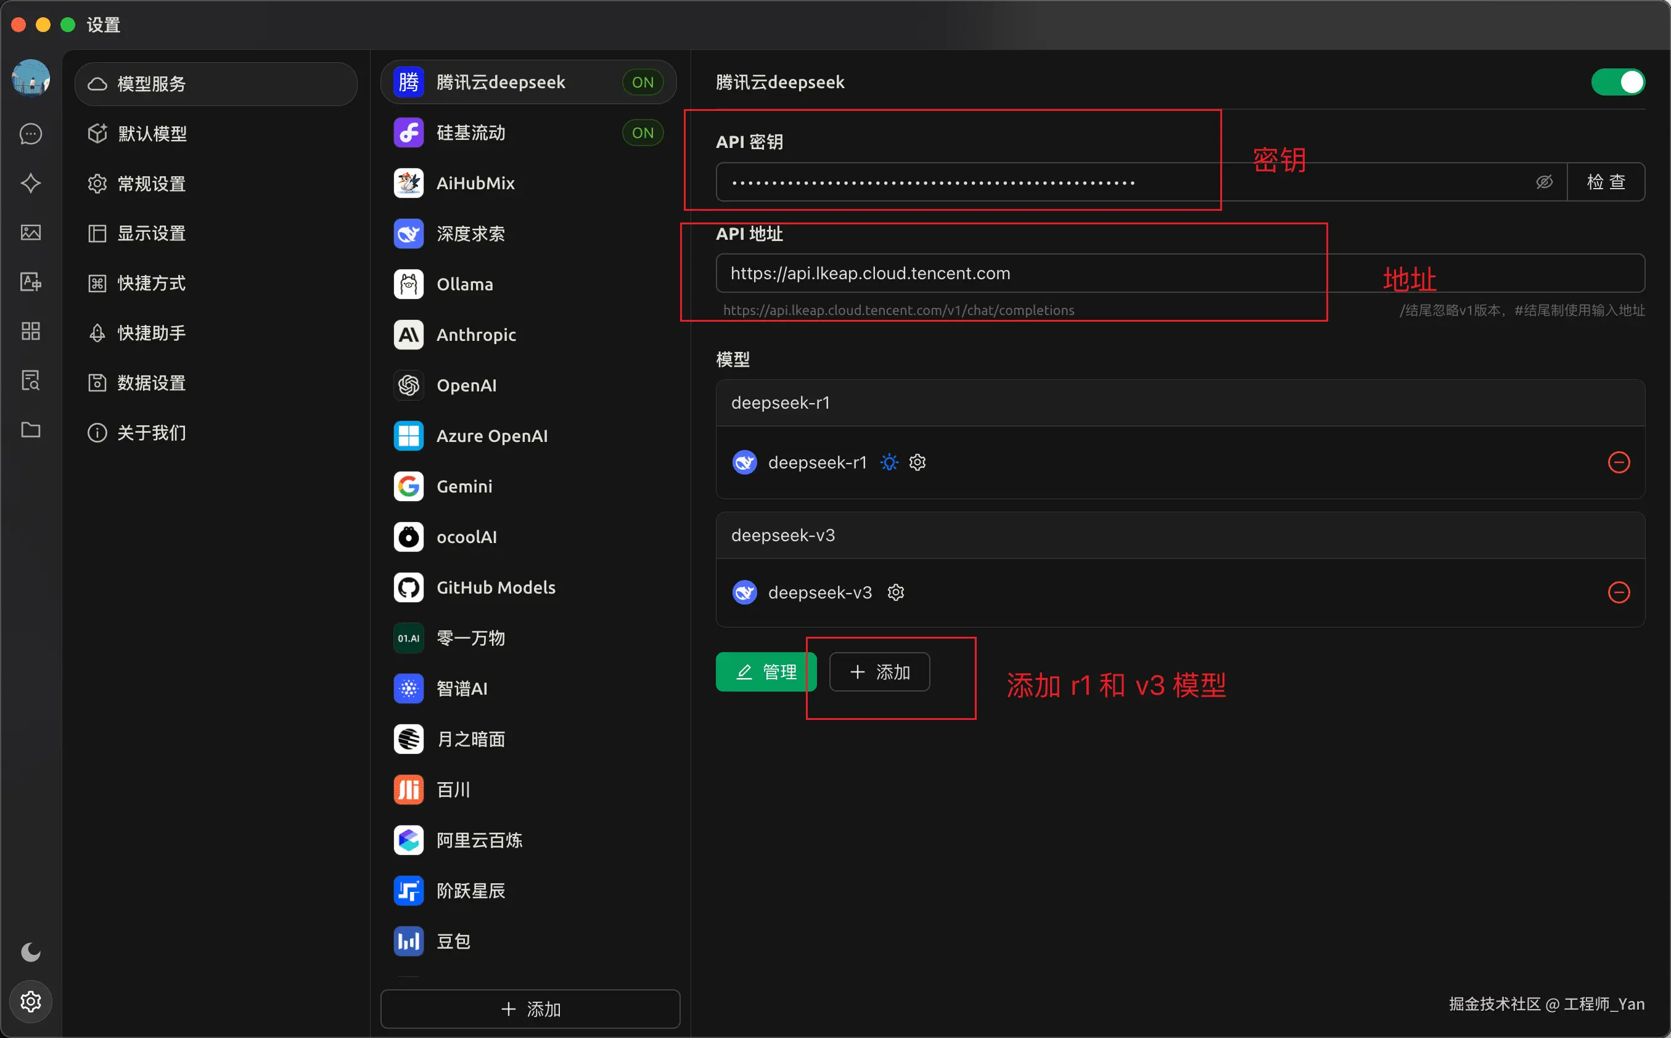Open the paintings image panel
Screen dimensions: 1671x1038
(x=30, y=233)
